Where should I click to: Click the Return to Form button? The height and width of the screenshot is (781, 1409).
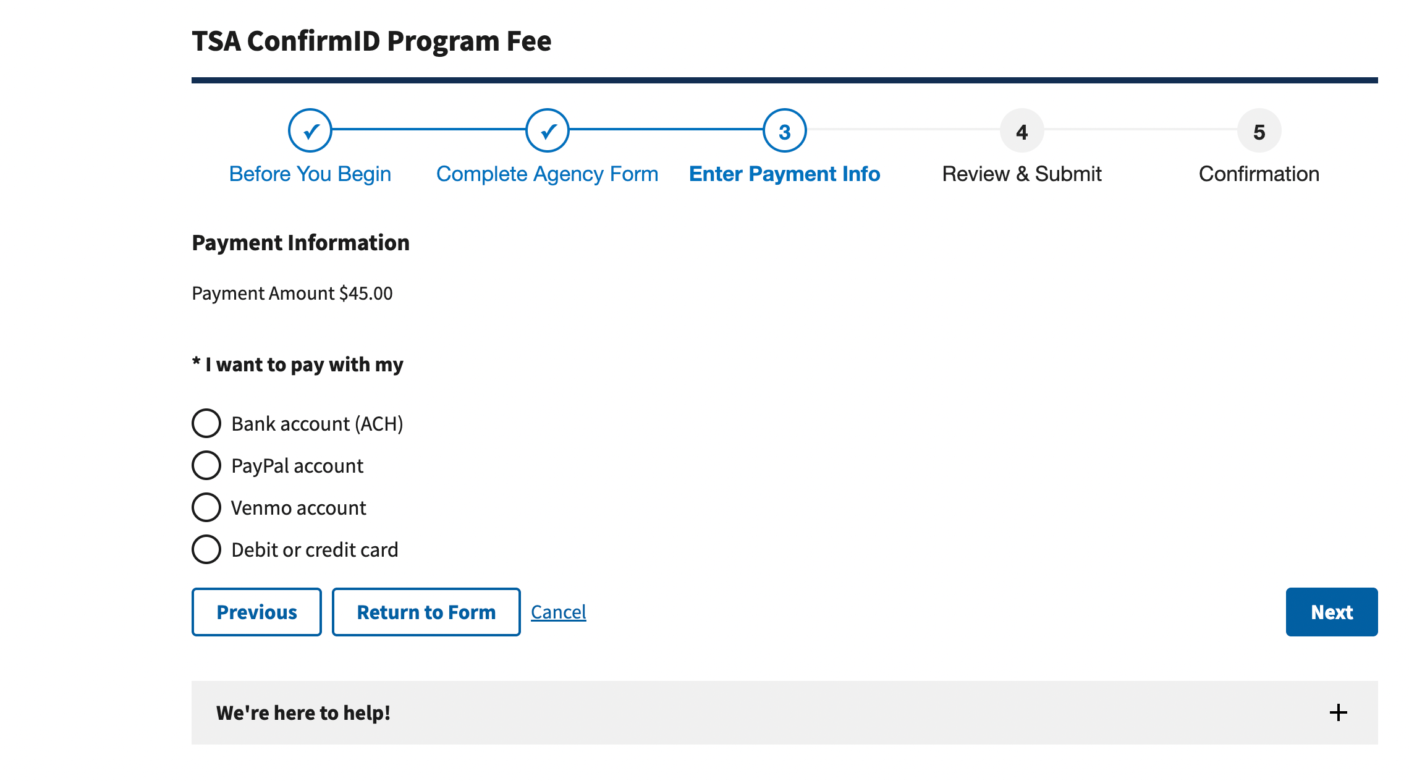point(426,612)
